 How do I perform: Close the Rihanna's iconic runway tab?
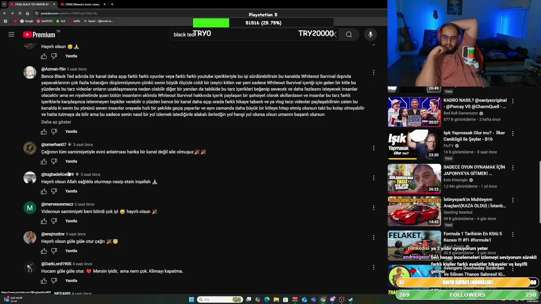[x=105, y=4]
